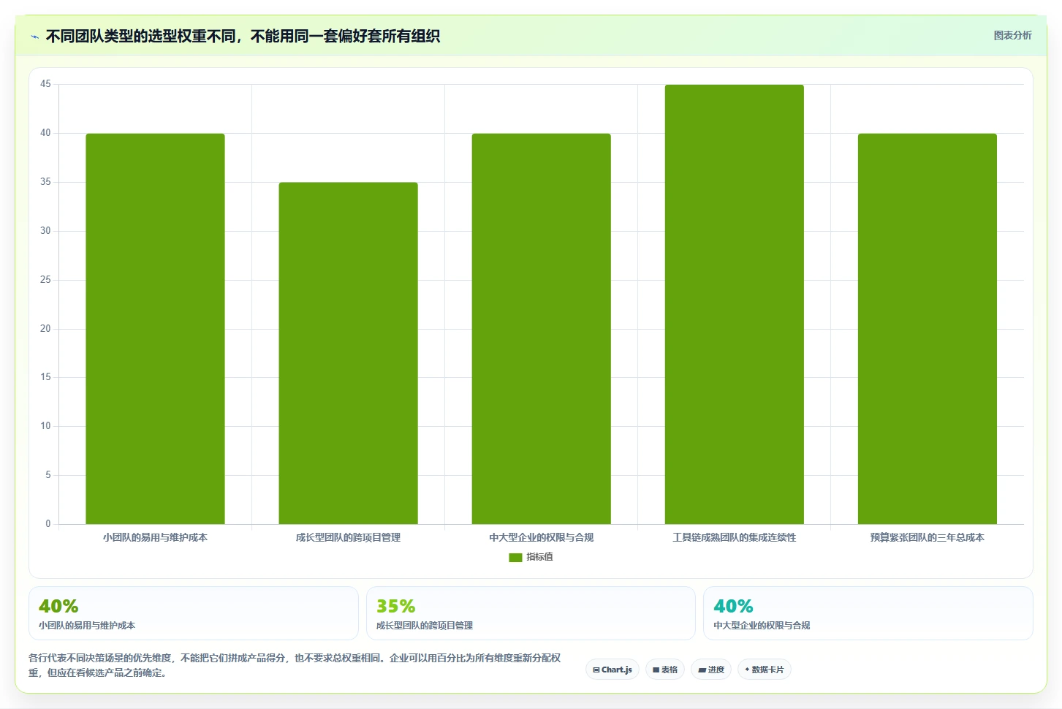
Task: Click axis label 小团队的易用与维护成本 under chart
Action: coord(155,537)
